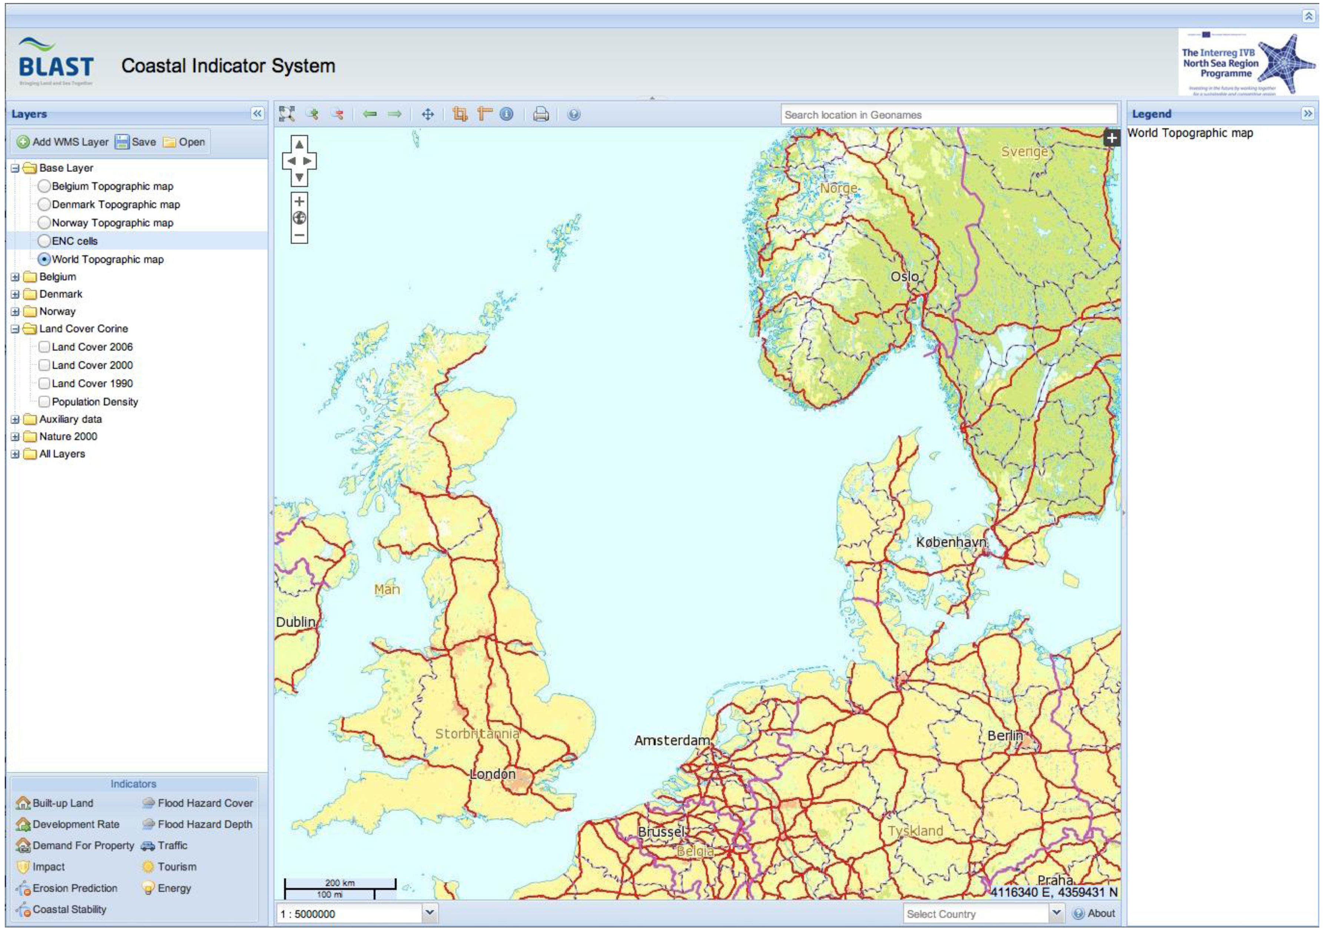1323x929 pixels.
Task: Open the map scale dropdown
Action: point(429,912)
